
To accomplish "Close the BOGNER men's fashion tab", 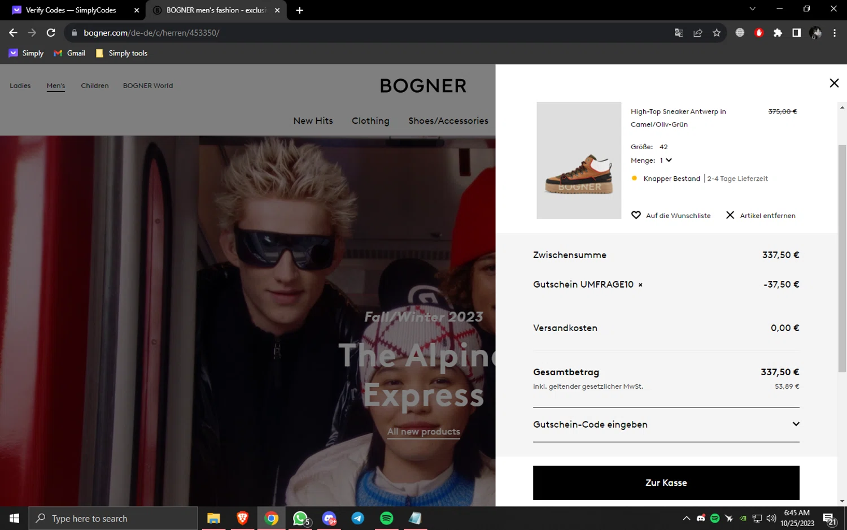I will click(x=277, y=10).
